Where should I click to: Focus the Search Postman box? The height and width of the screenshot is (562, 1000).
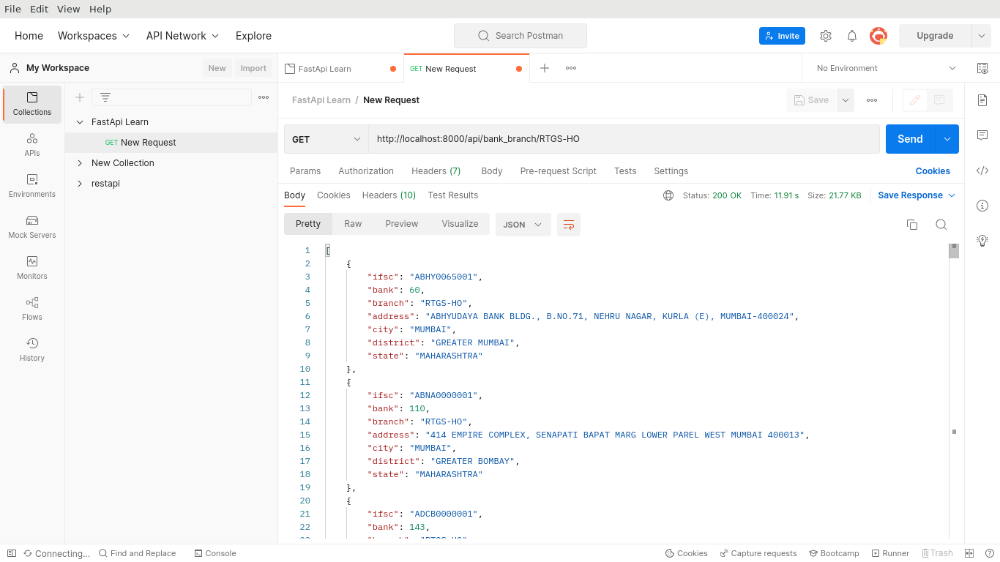[520, 36]
